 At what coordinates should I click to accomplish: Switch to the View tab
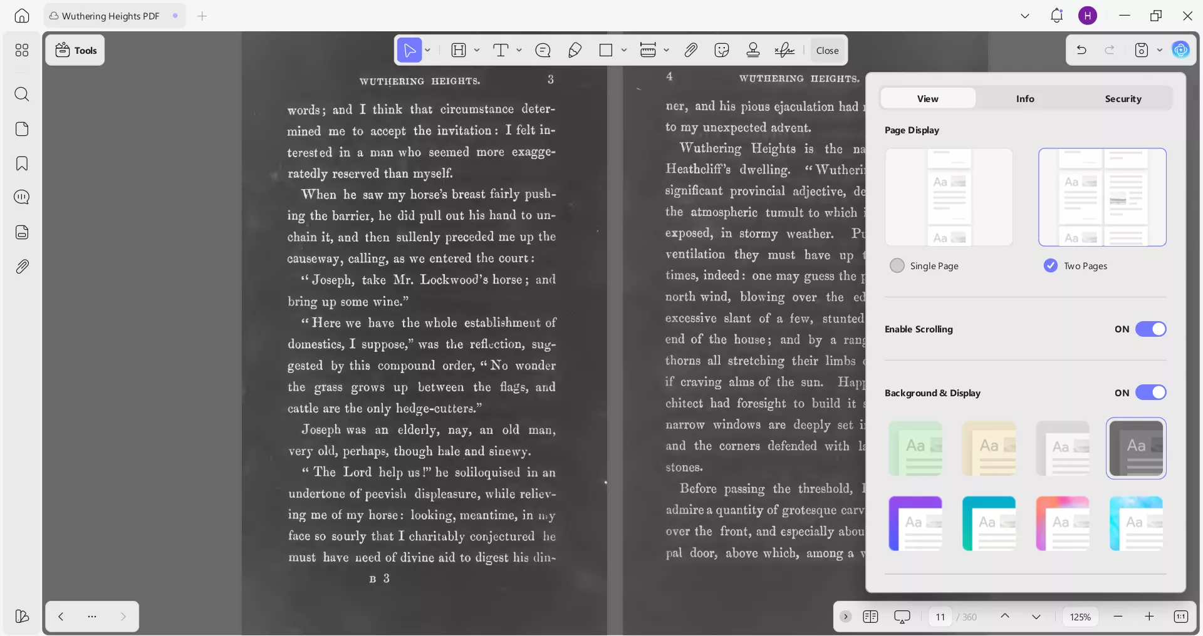(x=927, y=98)
